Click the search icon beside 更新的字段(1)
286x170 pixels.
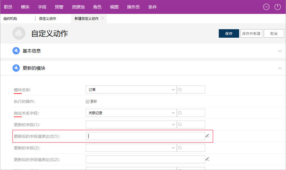pyautogui.click(x=180, y=125)
